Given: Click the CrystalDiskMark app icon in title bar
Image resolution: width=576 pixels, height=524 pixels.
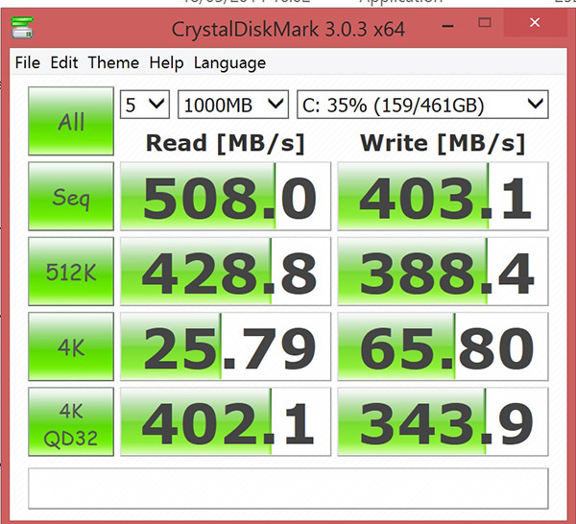Looking at the screenshot, I should 22,28.
